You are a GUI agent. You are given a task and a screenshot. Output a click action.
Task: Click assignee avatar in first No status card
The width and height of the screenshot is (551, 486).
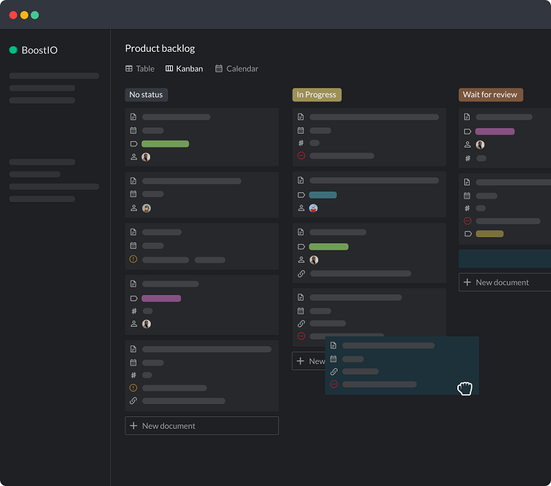click(x=146, y=157)
